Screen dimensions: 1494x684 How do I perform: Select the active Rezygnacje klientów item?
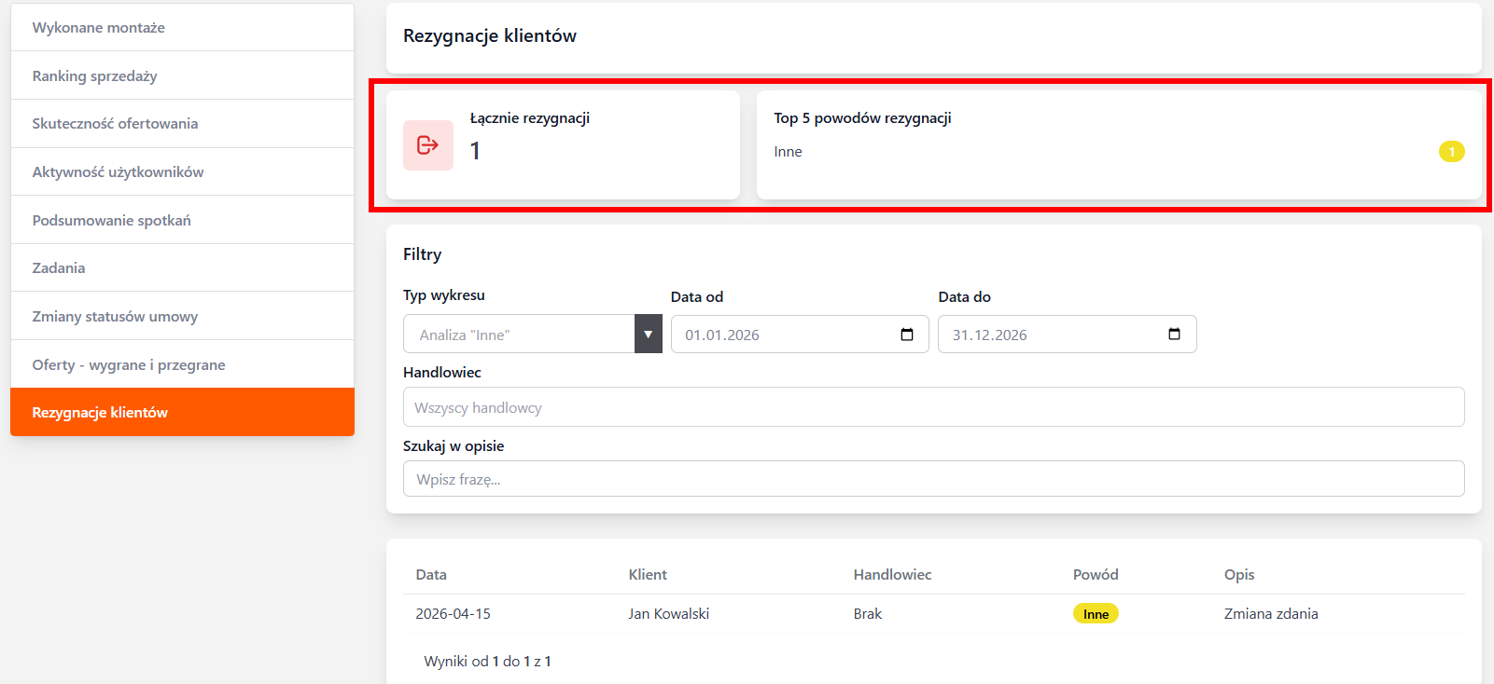[x=100, y=413]
